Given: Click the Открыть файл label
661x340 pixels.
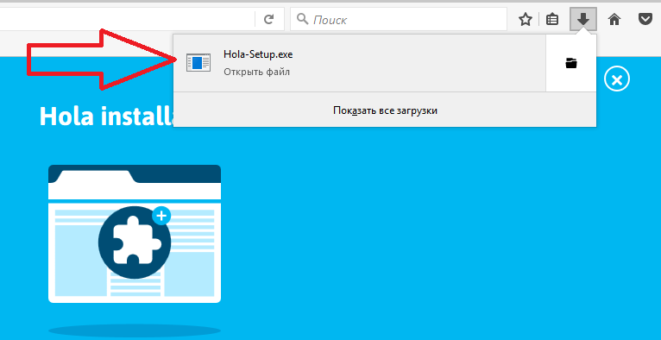Looking at the screenshot, I should pyautogui.click(x=257, y=72).
